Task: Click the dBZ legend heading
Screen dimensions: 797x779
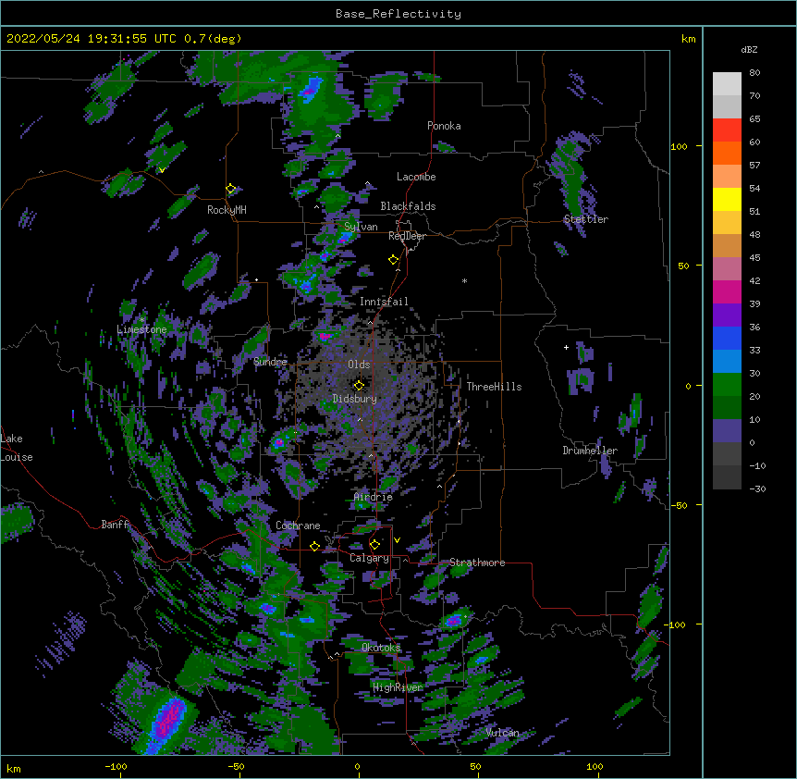Action: (x=749, y=50)
